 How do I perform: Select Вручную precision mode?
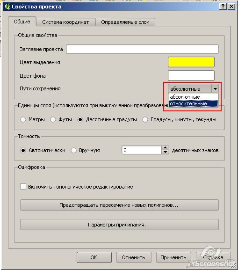(x=74, y=150)
